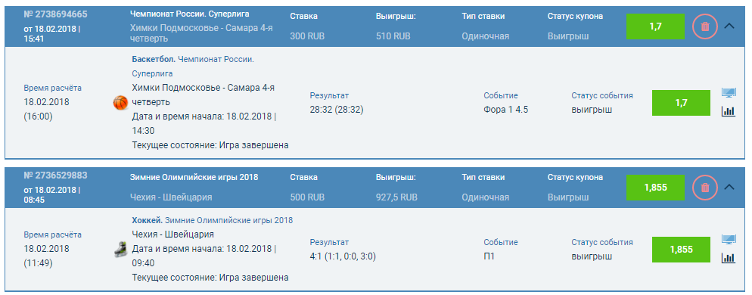Image resolution: width=752 pixels, height=295 pixels.
Task: Click the green 1,7 odds box in coupon header
Action: (655, 26)
